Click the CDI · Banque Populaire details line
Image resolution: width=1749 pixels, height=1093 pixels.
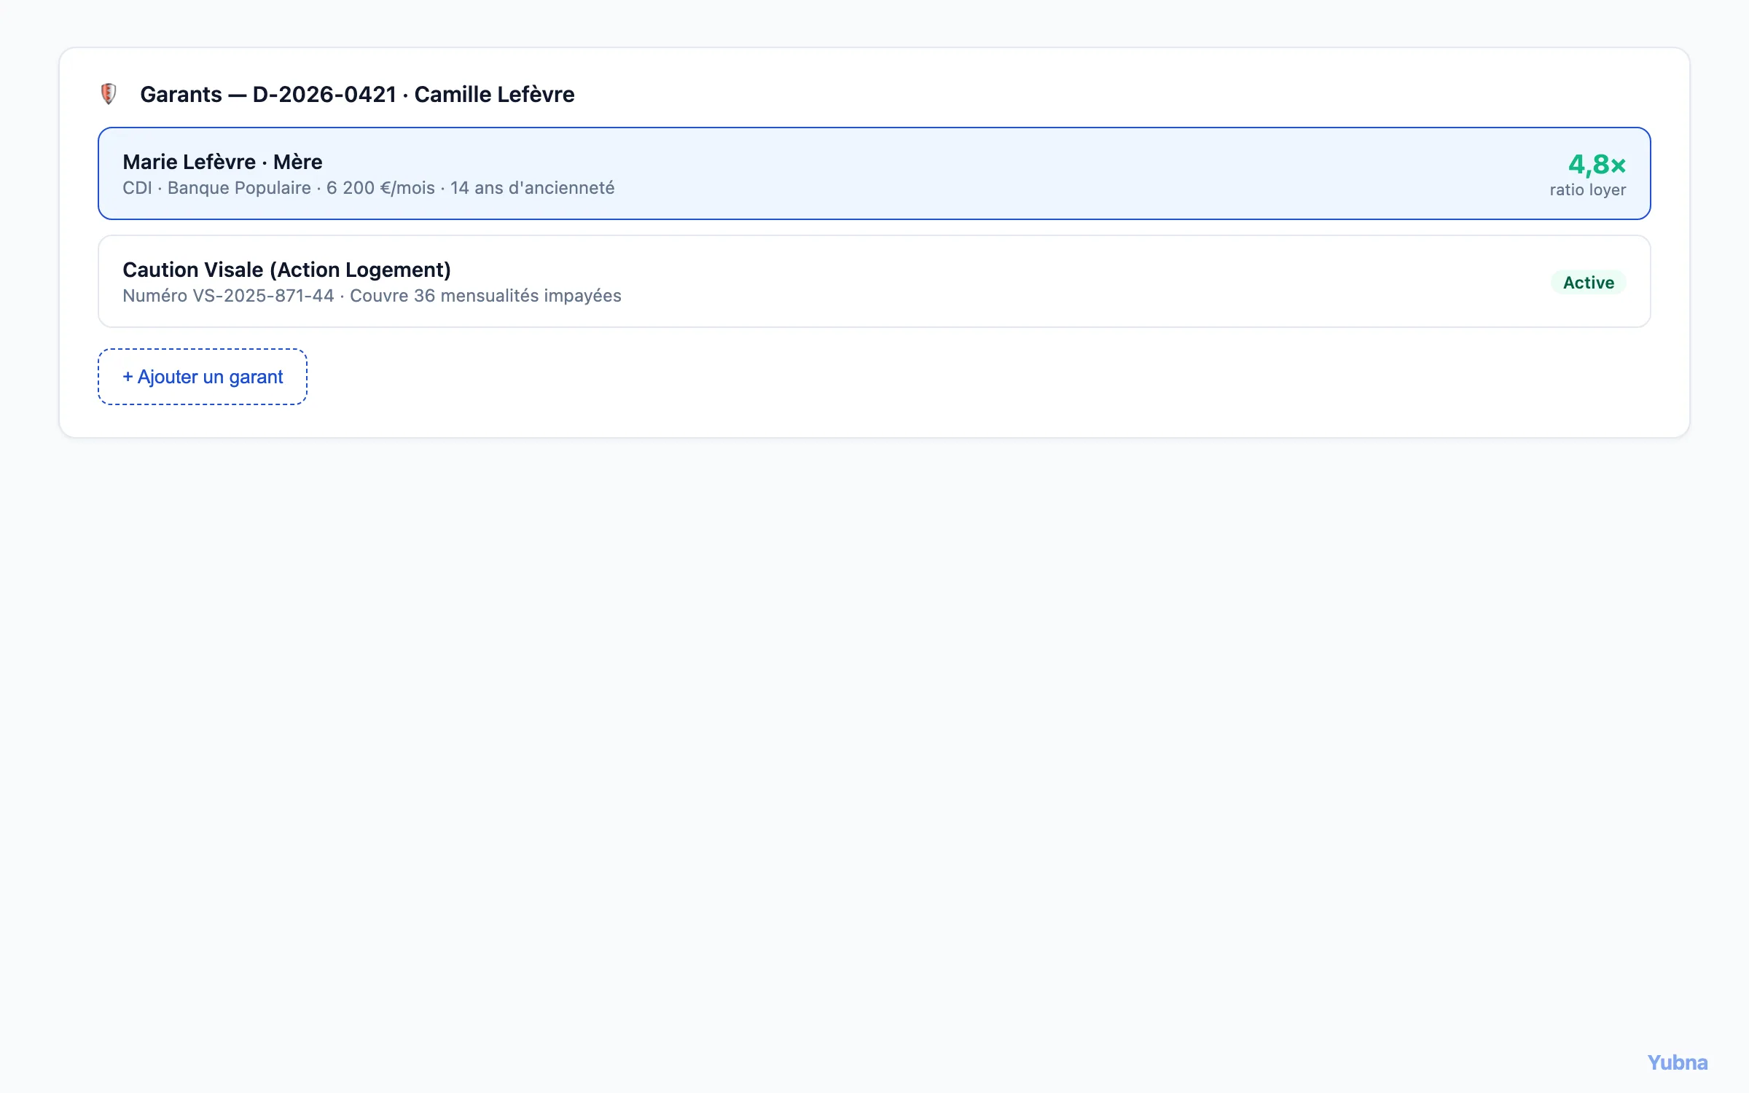pyautogui.click(x=368, y=188)
